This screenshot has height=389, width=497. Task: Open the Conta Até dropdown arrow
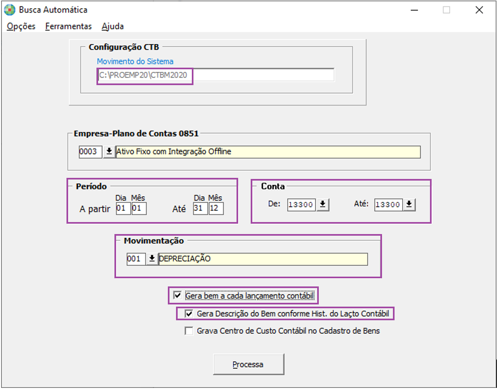pos(409,205)
